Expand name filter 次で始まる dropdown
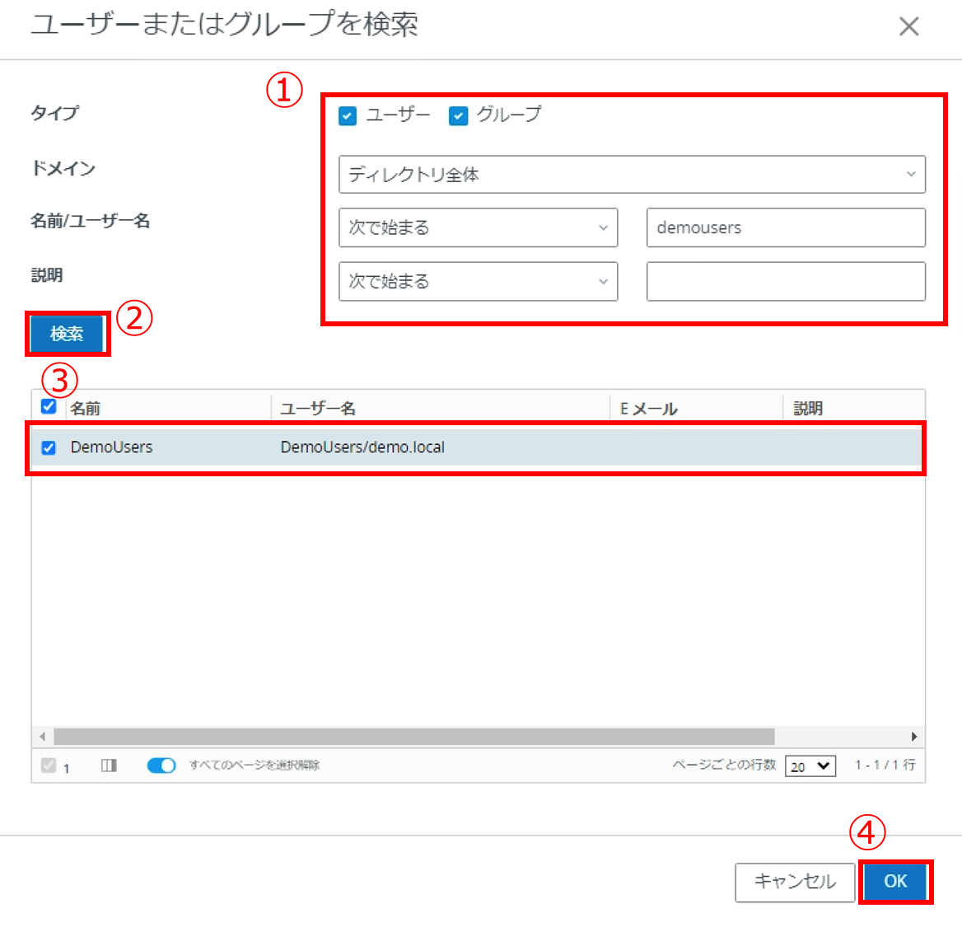 click(478, 227)
